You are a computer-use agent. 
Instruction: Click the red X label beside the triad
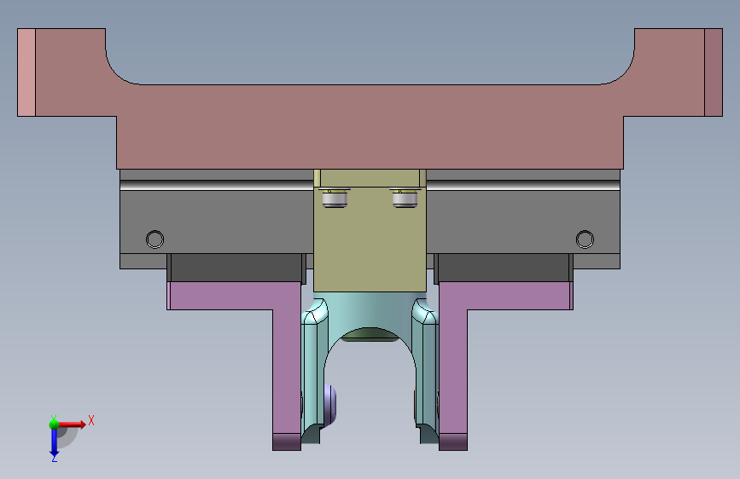tap(91, 420)
